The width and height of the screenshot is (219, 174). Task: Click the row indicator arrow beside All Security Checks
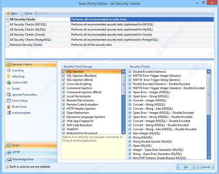point(7,19)
